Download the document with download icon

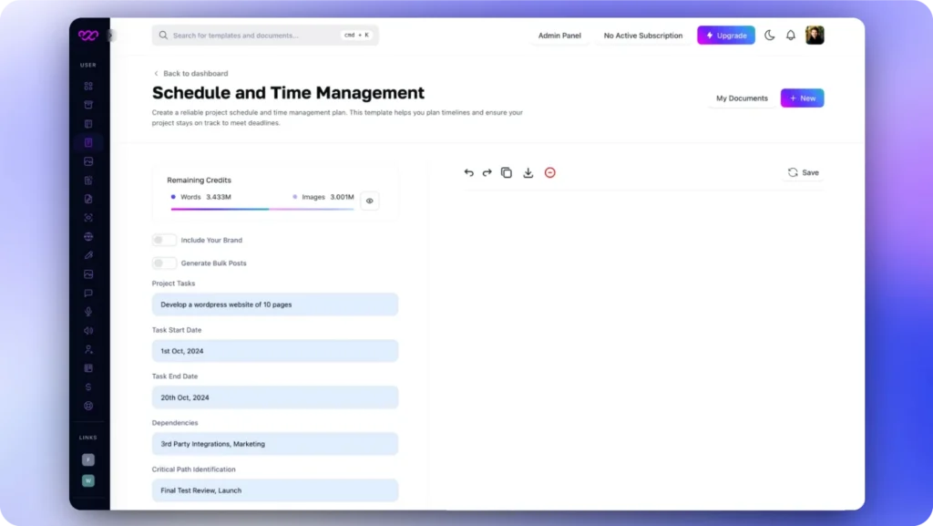(528, 172)
